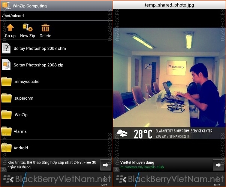The width and height of the screenshot is (226, 187).
Task: Select the Alarms folder name
Action: [20, 131]
